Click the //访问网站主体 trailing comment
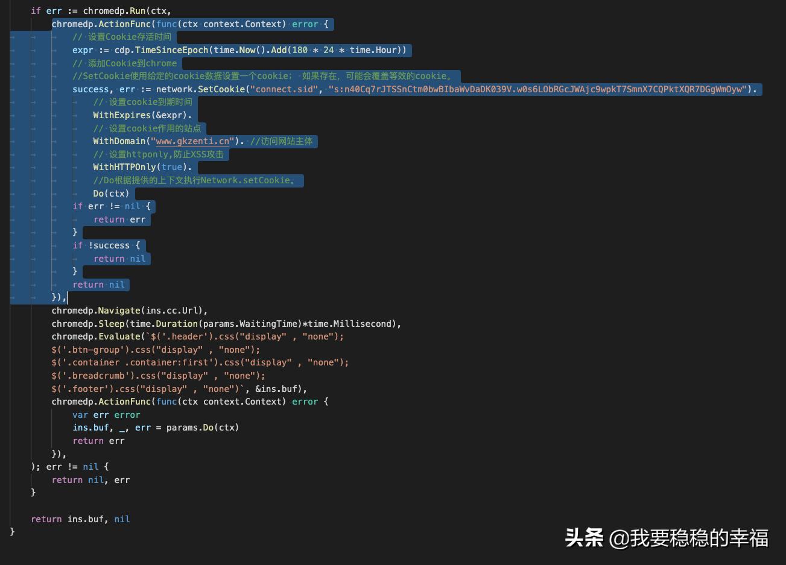This screenshot has height=565, width=786. pyautogui.click(x=280, y=141)
